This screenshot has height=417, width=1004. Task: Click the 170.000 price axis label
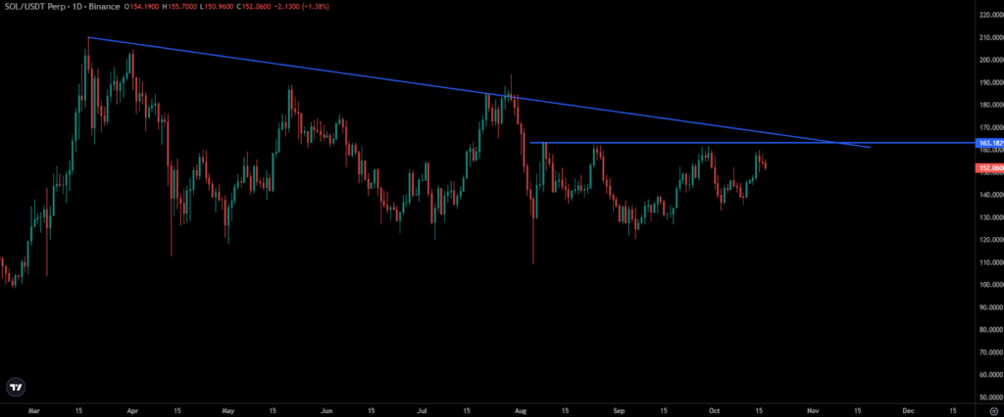[990, 127]
